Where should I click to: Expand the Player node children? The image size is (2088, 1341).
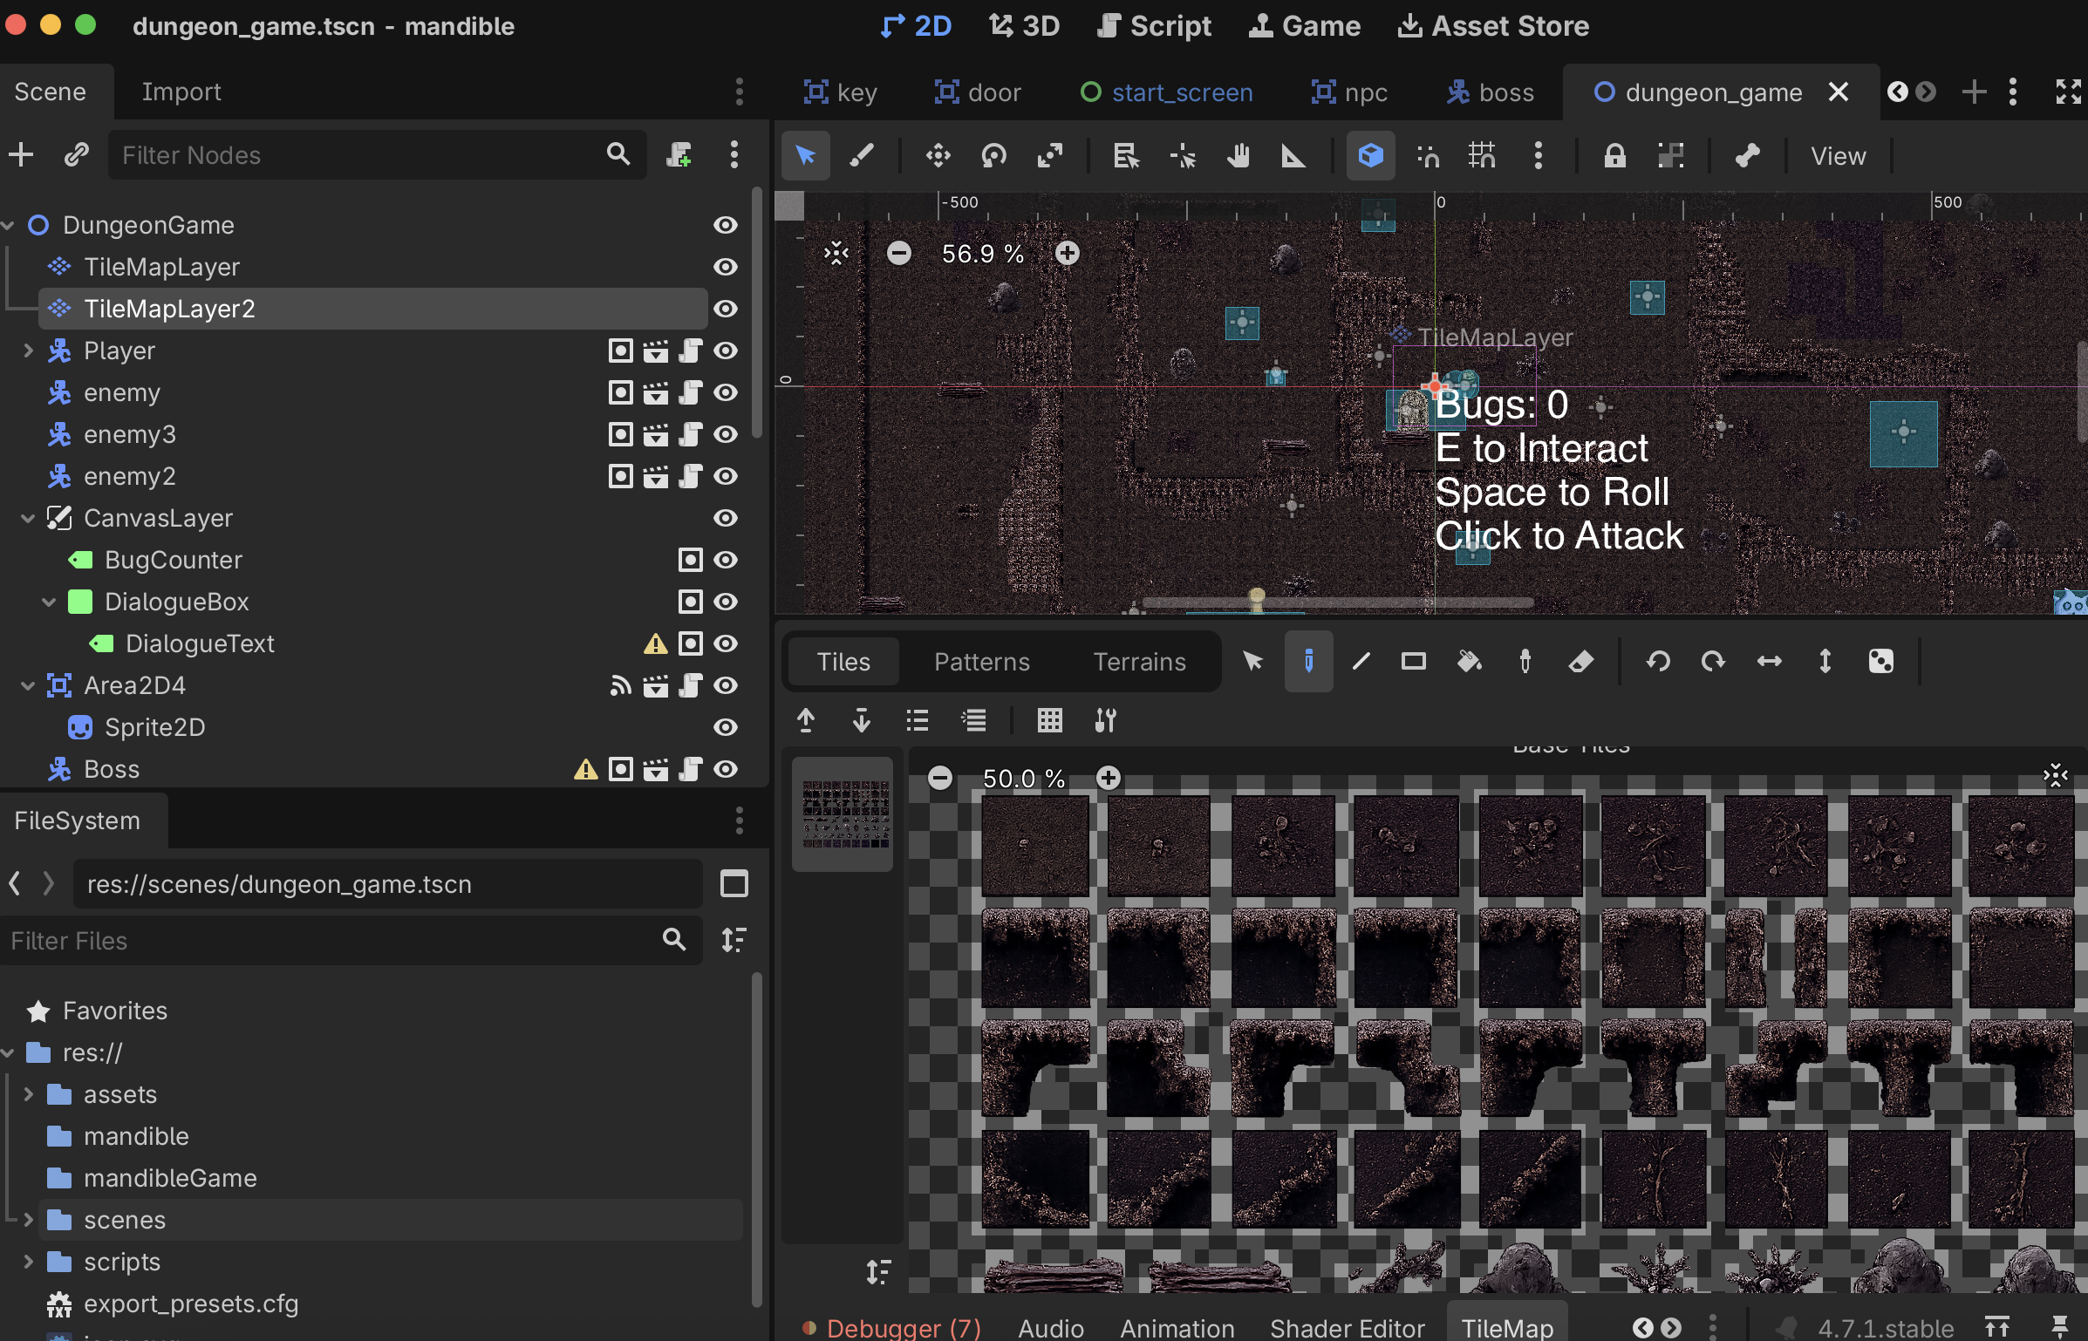28,351
